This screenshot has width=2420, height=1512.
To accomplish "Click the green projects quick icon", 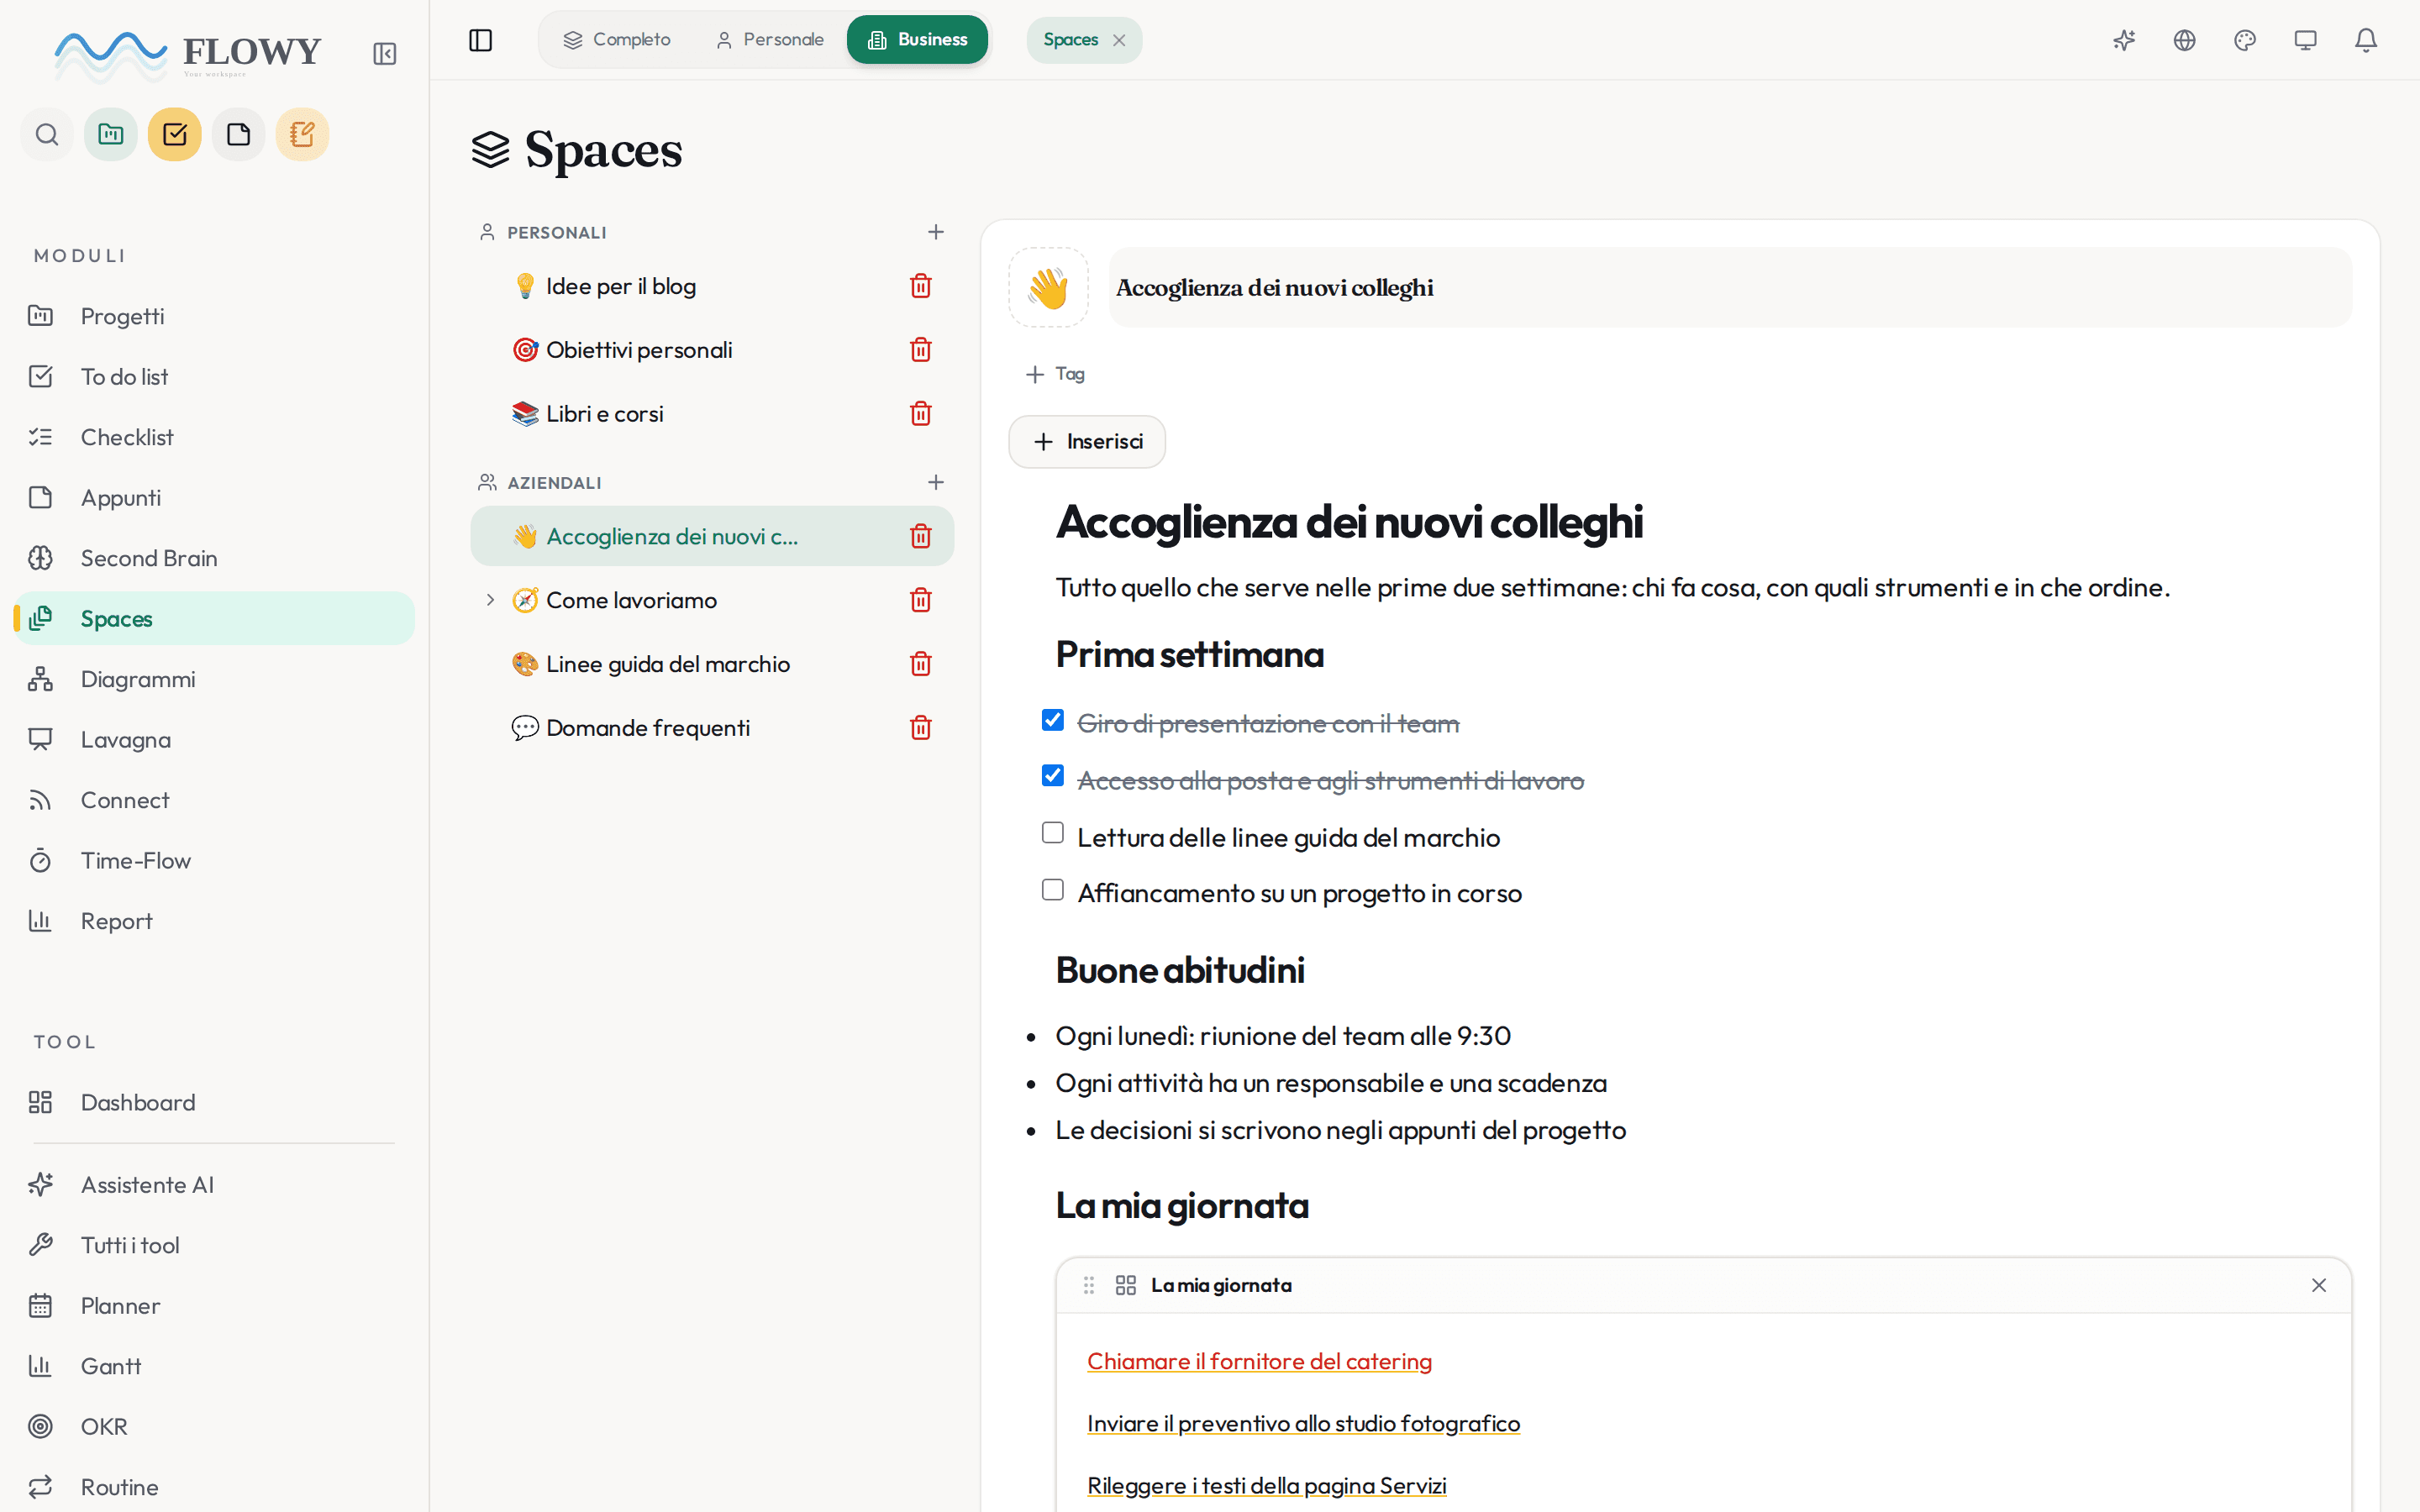I will 111,134.
